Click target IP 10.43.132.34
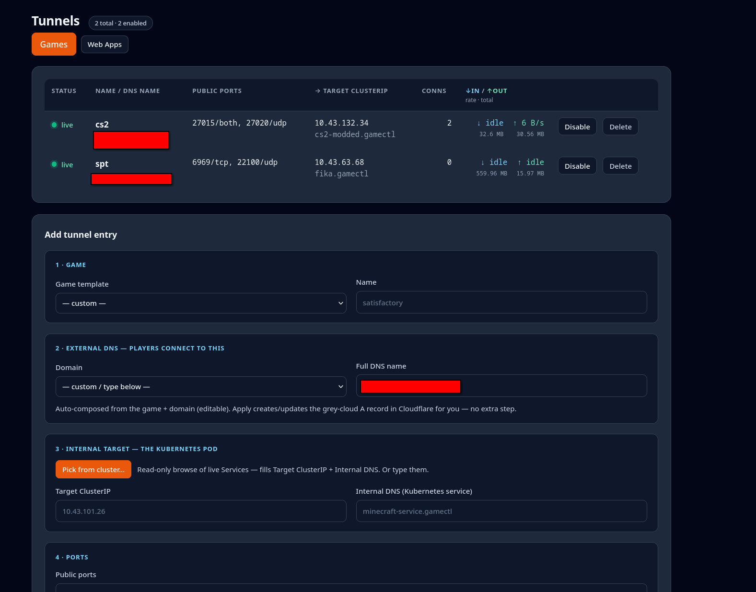Image resolution: width=756 pixels, height=592 pixels. click(342, 123)
